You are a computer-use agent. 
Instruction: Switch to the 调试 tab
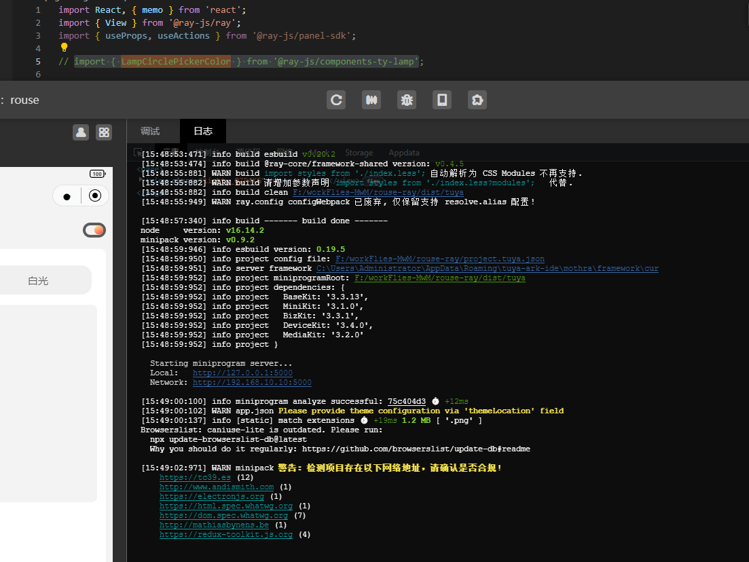(x=150, y=131)
